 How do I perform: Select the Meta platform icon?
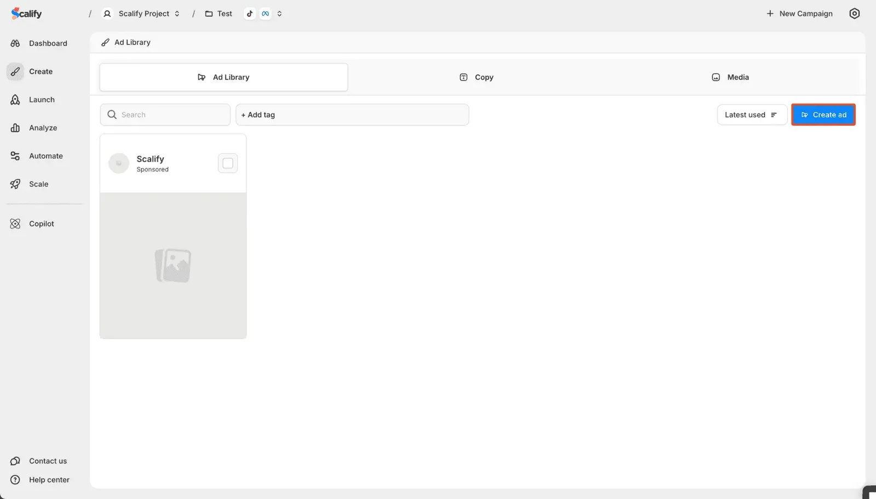[x=265, y=13]
